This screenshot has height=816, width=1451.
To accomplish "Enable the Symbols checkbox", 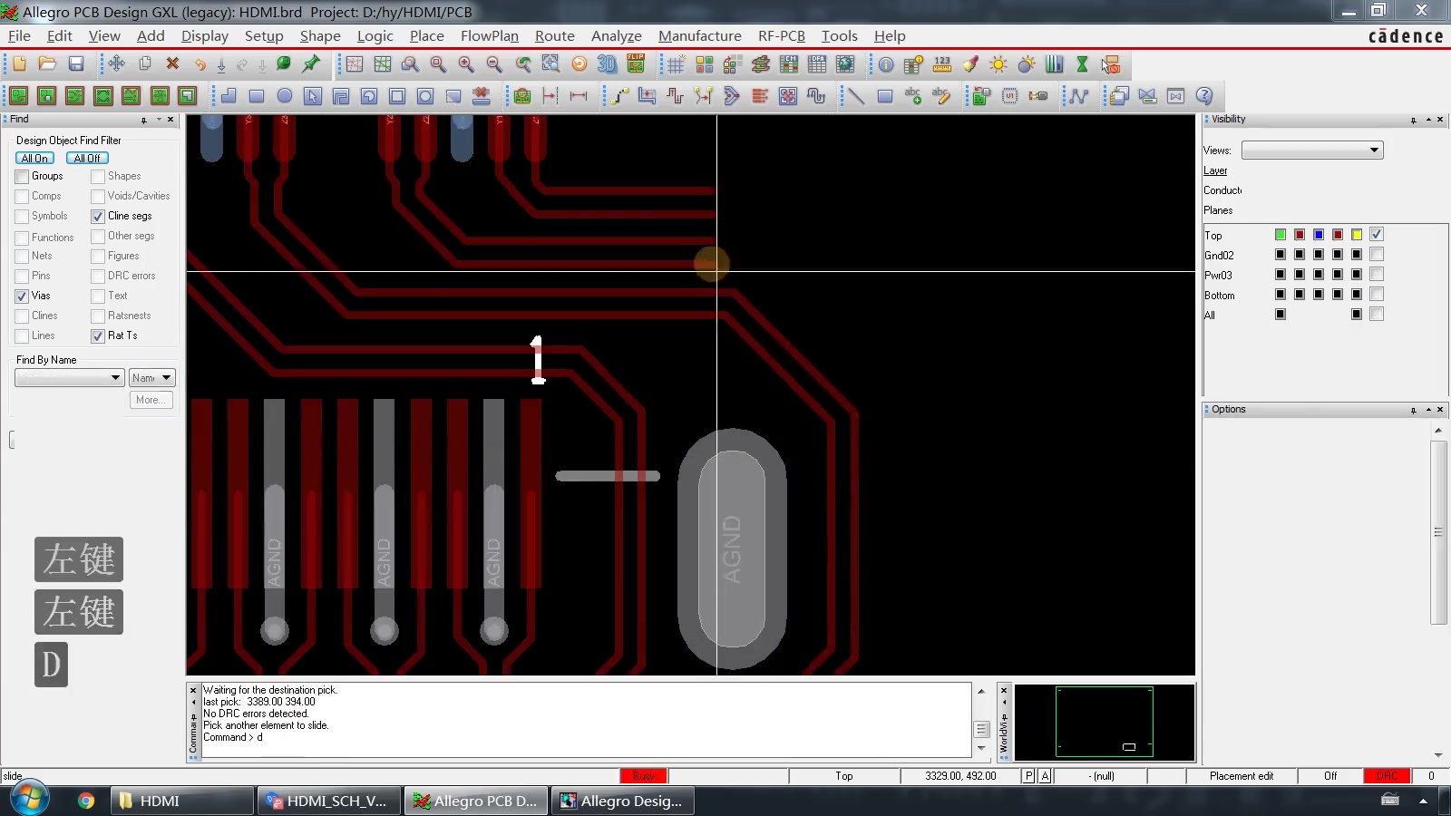I will coord(22,217).
